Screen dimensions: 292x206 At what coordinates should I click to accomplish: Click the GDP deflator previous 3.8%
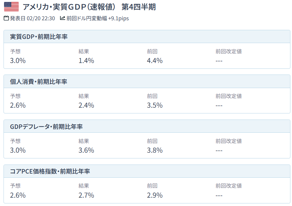point(155,150)
